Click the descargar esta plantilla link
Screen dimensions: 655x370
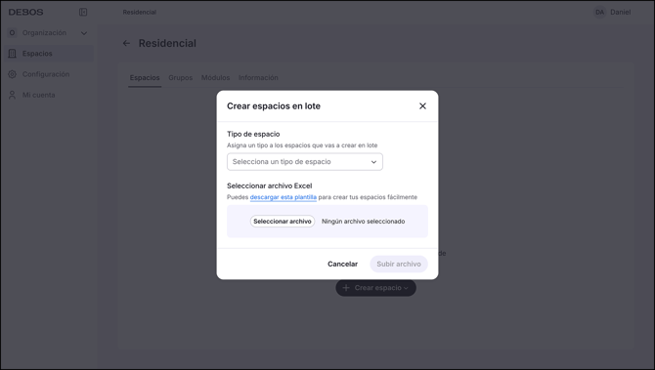283,197
